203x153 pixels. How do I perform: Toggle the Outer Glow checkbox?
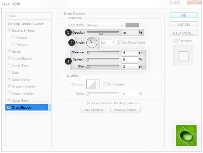coord(9,100)
